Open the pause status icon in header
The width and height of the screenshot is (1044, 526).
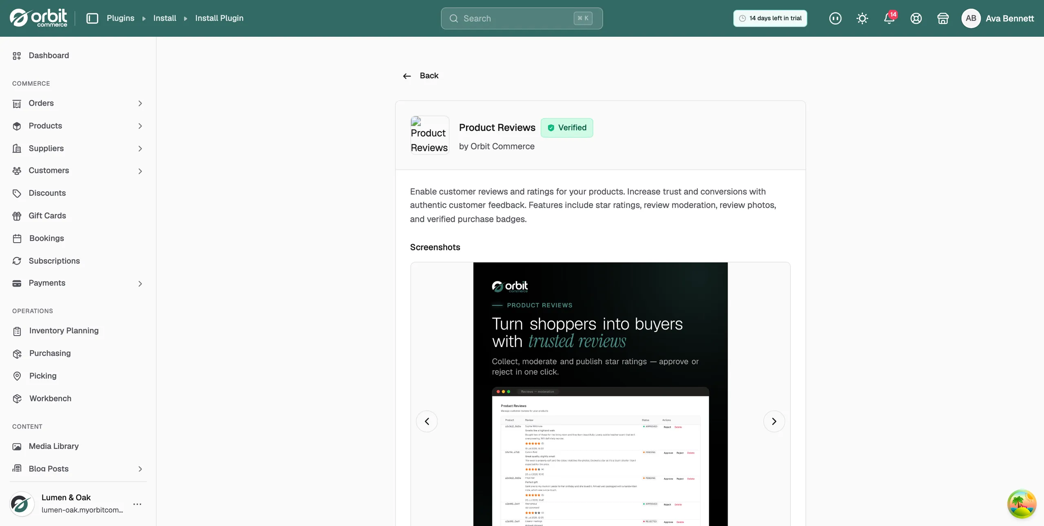coord(835,18)
